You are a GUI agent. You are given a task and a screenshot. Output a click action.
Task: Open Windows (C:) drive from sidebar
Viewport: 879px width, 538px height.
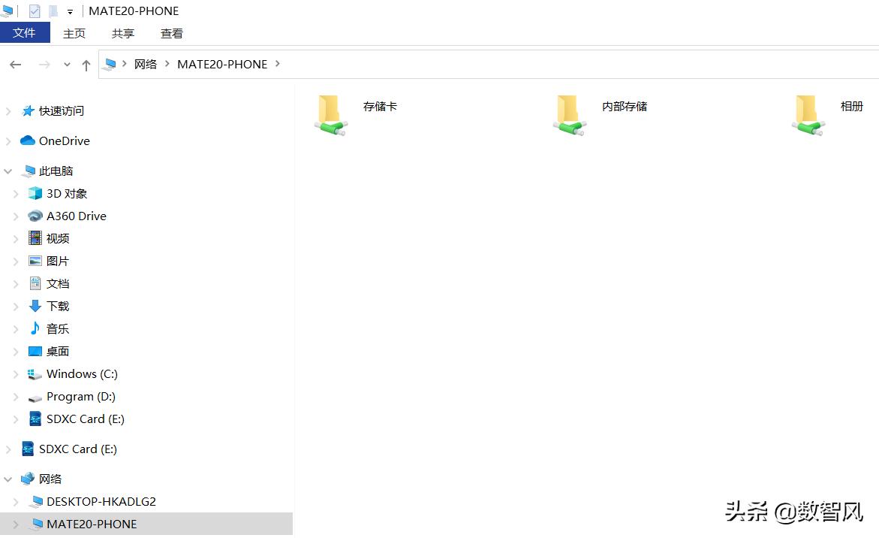[83, 373]
